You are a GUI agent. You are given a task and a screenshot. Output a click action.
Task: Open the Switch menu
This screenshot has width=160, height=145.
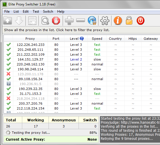pyautogui.click(x=48, y=12)
